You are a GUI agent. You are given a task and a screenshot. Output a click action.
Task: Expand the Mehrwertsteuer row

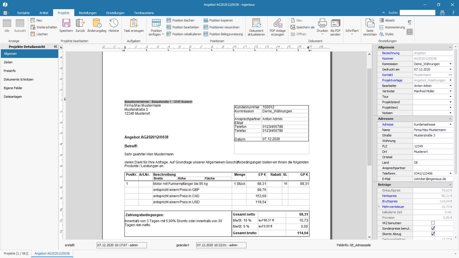[x=379, y=207]
